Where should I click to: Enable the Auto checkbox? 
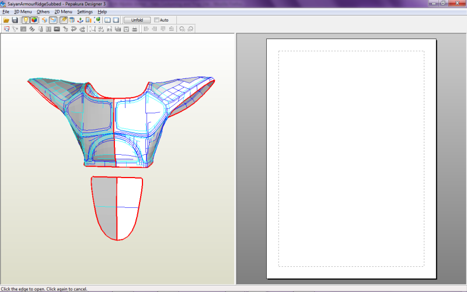[x=156, y=20]
